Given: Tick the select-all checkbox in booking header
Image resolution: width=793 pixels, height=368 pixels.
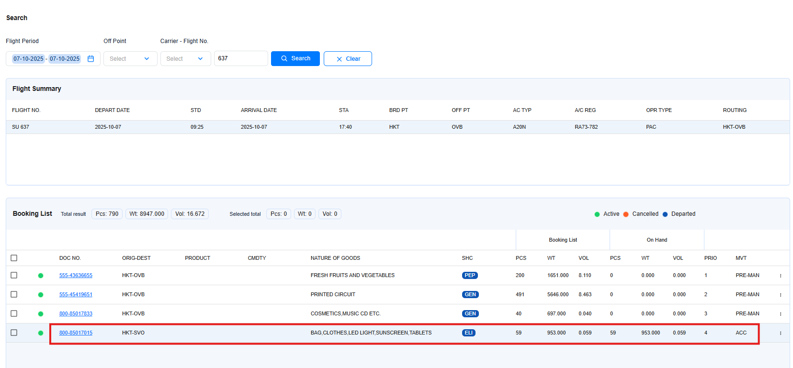Looking at the screenshot, I should (14, 258).
